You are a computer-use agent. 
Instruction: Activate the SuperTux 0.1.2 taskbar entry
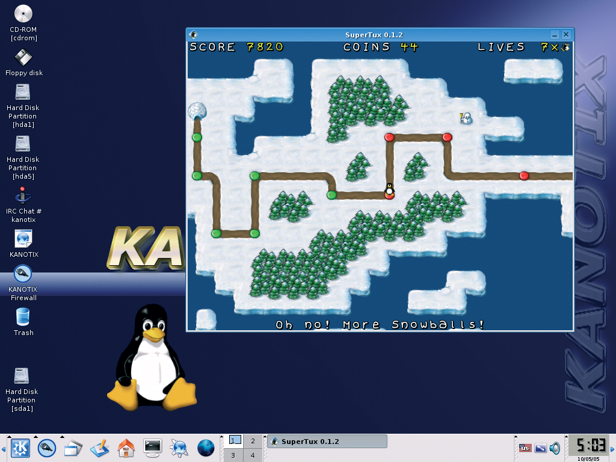point(327,441)
